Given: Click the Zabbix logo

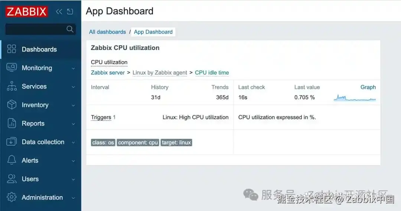Looking at the screenshot, I should click(26, 11).
